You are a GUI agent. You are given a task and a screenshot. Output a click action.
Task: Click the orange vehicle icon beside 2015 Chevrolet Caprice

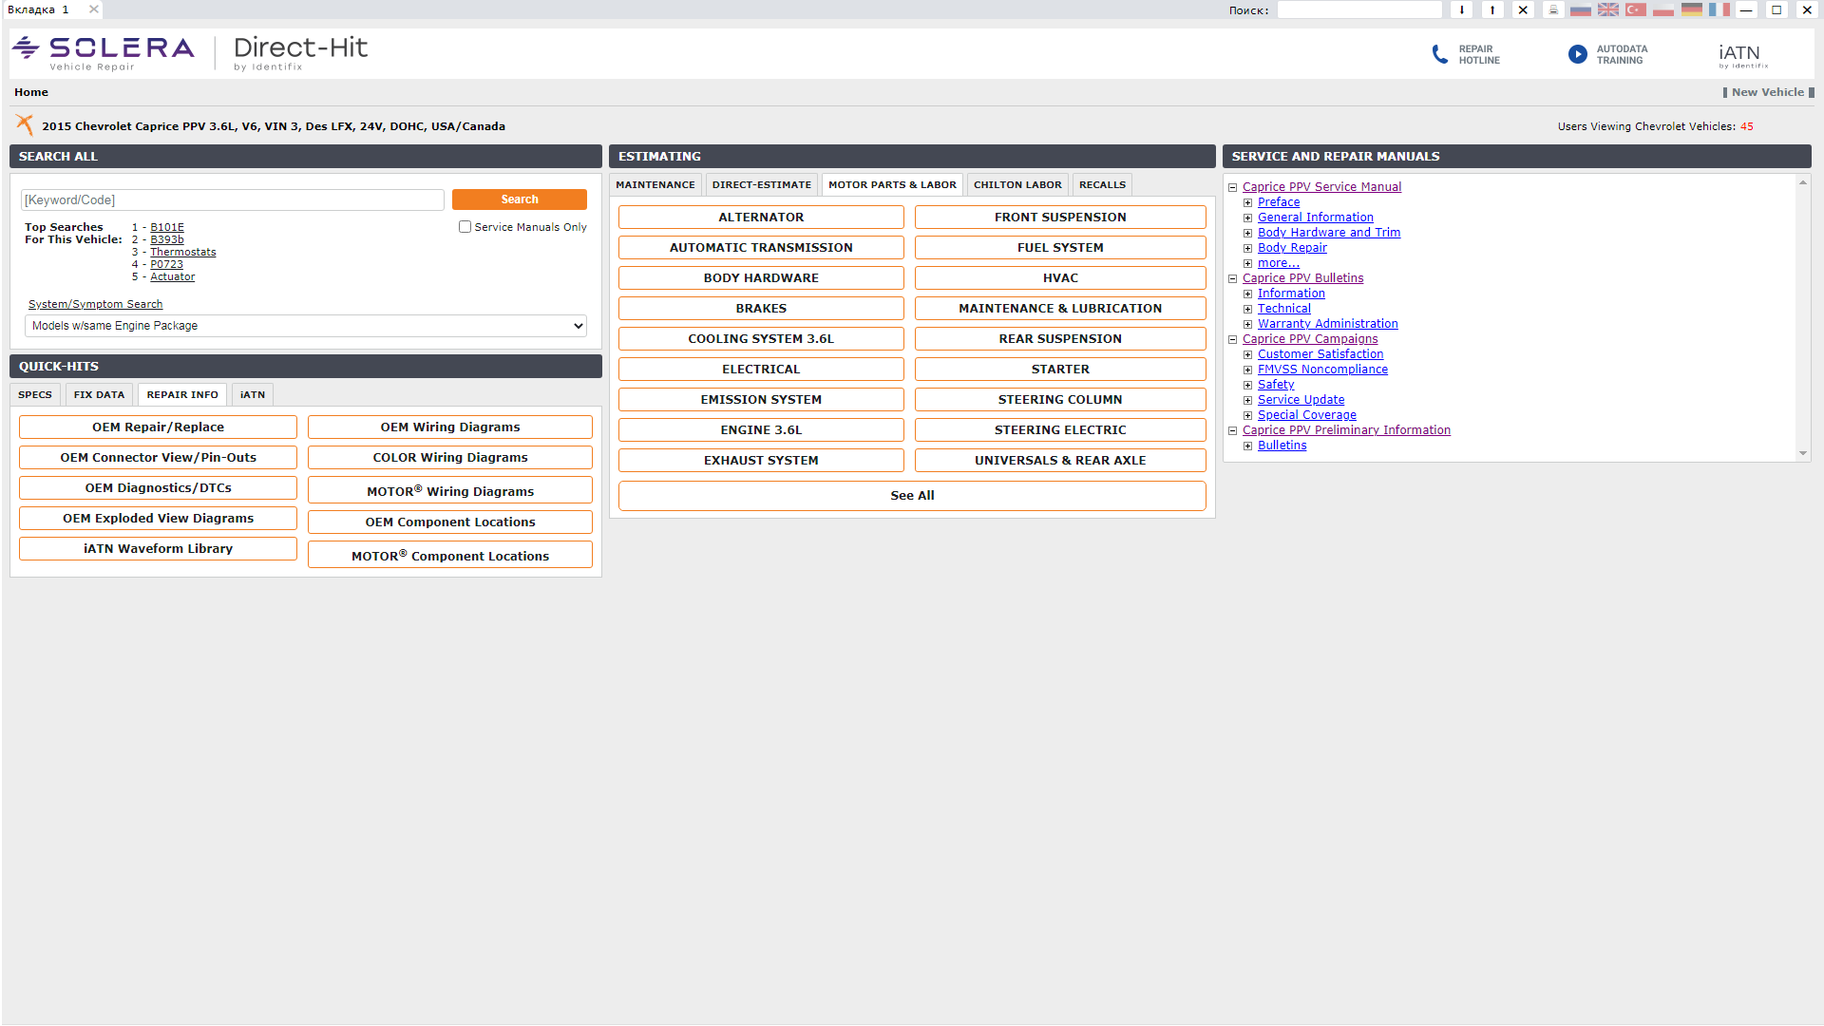point(25,124)
